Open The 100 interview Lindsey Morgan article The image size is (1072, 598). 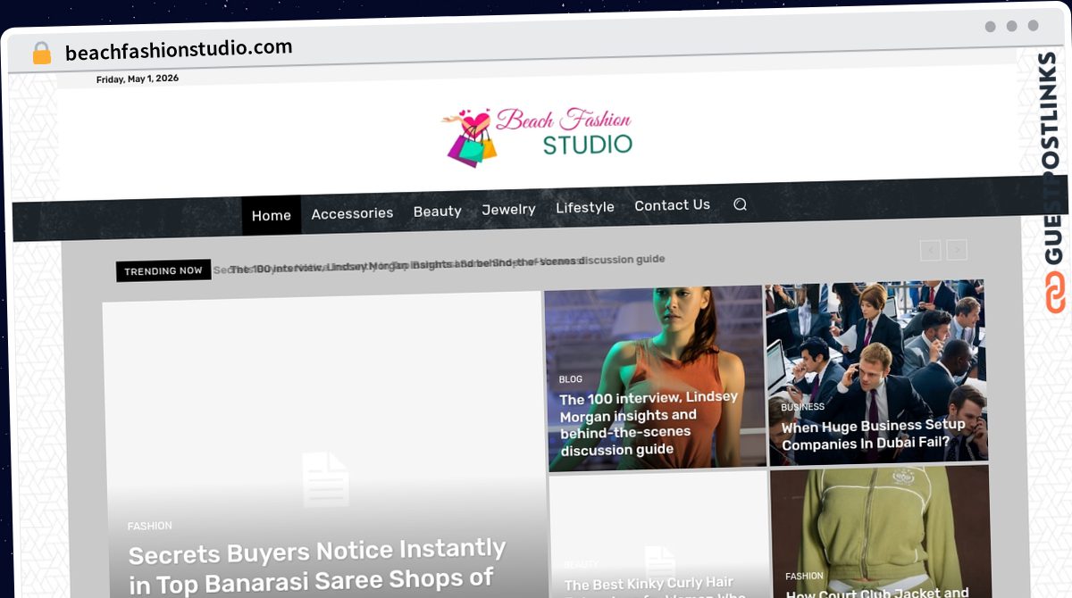[x=649, y=424]
